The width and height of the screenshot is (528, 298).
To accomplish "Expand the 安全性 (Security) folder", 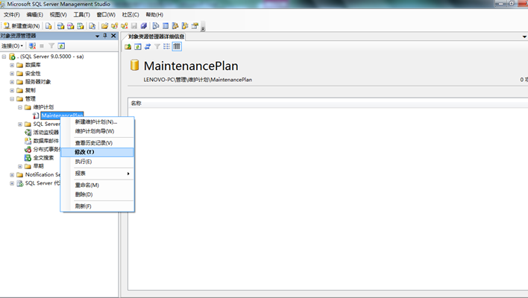I will (x=12, y=74).
